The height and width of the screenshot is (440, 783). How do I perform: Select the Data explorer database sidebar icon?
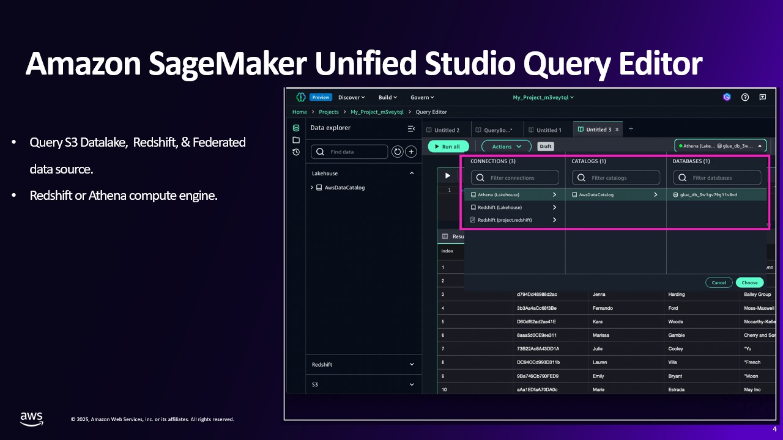(296, 128)
